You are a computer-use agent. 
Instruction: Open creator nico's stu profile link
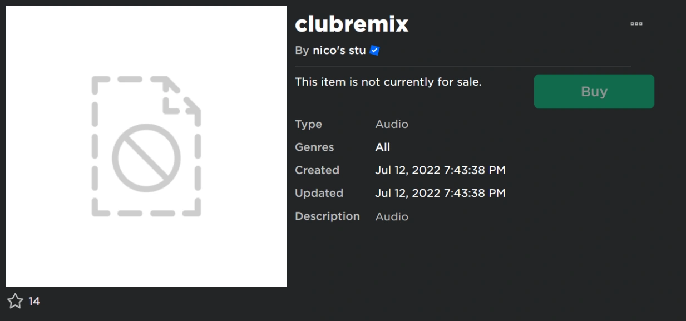[x=339, y=51]
